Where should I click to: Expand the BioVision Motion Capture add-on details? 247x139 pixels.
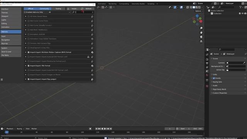pyautogui.click(x=26, y=52)
